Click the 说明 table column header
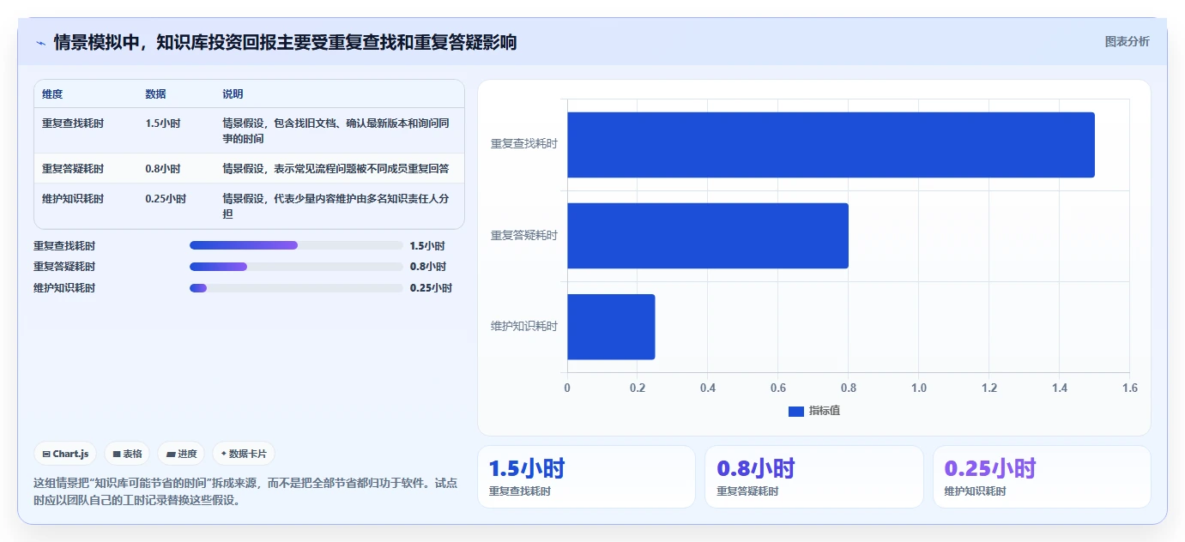The width and height of the screenshot is (1185, 542). pos(233,94)
